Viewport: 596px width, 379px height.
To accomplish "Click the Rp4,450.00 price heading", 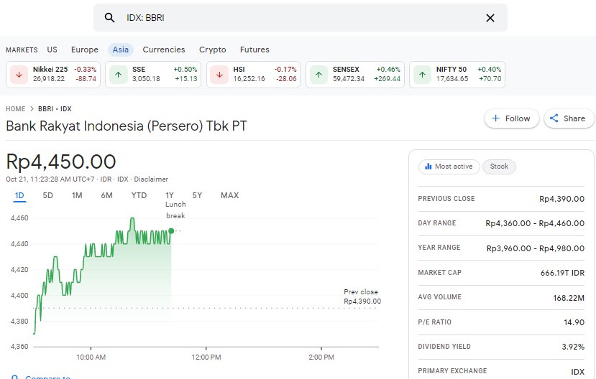I will coord(61,162).
